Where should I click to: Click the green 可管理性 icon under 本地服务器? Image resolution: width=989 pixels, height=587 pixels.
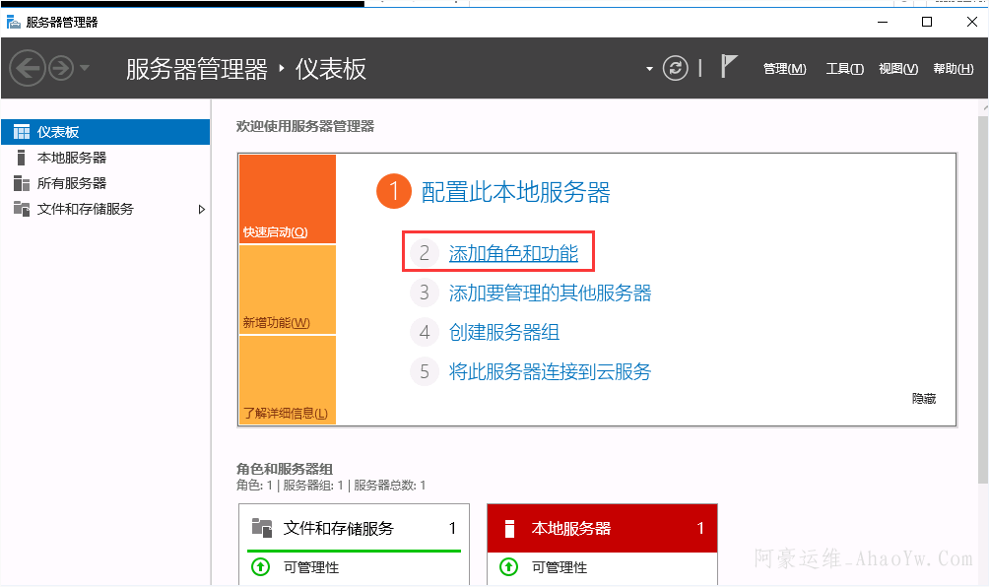click(x=508, y=567)
